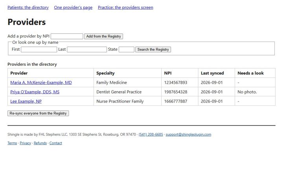283x177 pixels.
Task: Select the 'Provider' column header
Action: click(51, 73)
